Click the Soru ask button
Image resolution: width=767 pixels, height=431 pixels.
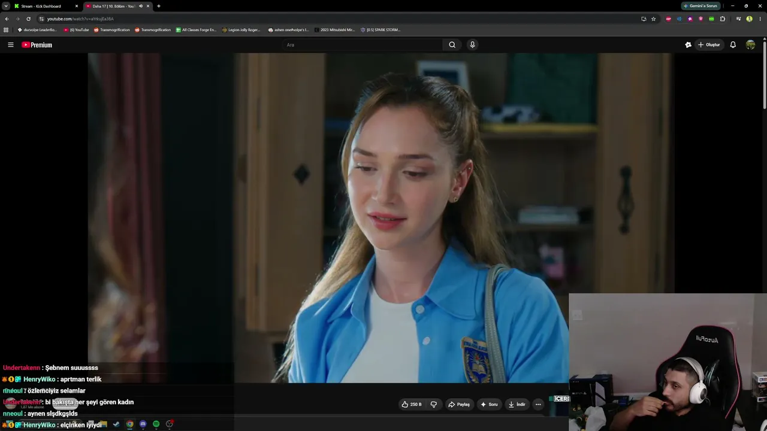490,405
